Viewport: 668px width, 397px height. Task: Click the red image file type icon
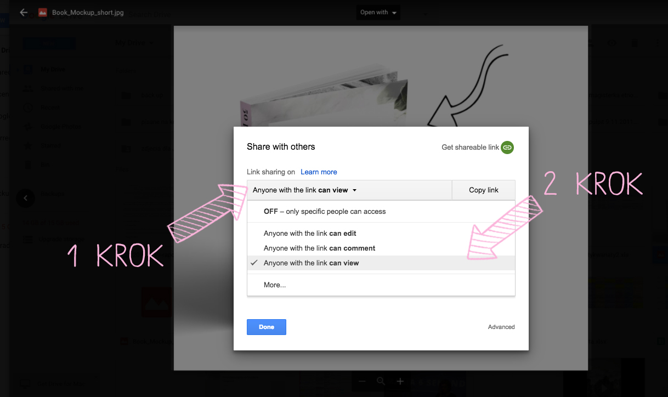(43, 13)
